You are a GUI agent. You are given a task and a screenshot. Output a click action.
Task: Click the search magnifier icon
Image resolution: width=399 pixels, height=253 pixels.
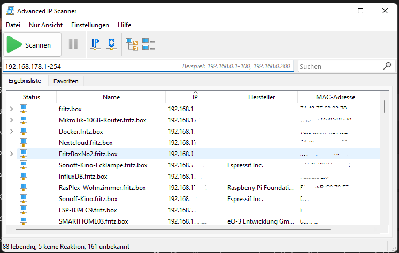tap(387, 66)
